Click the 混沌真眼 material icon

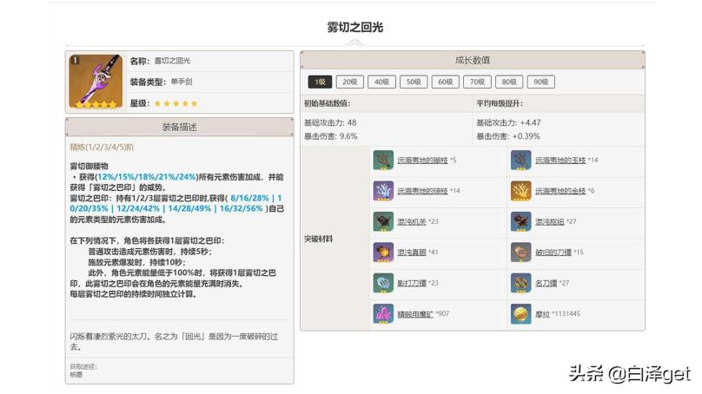383,253
